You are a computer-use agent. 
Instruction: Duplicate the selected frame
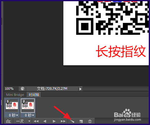coord(81,121)
